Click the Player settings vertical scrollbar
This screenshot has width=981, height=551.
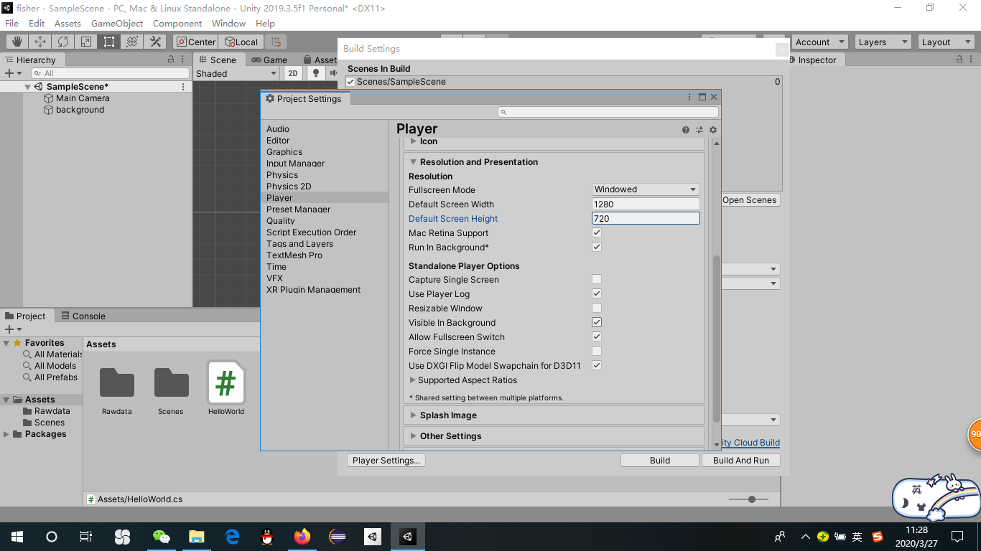[716, 339]
